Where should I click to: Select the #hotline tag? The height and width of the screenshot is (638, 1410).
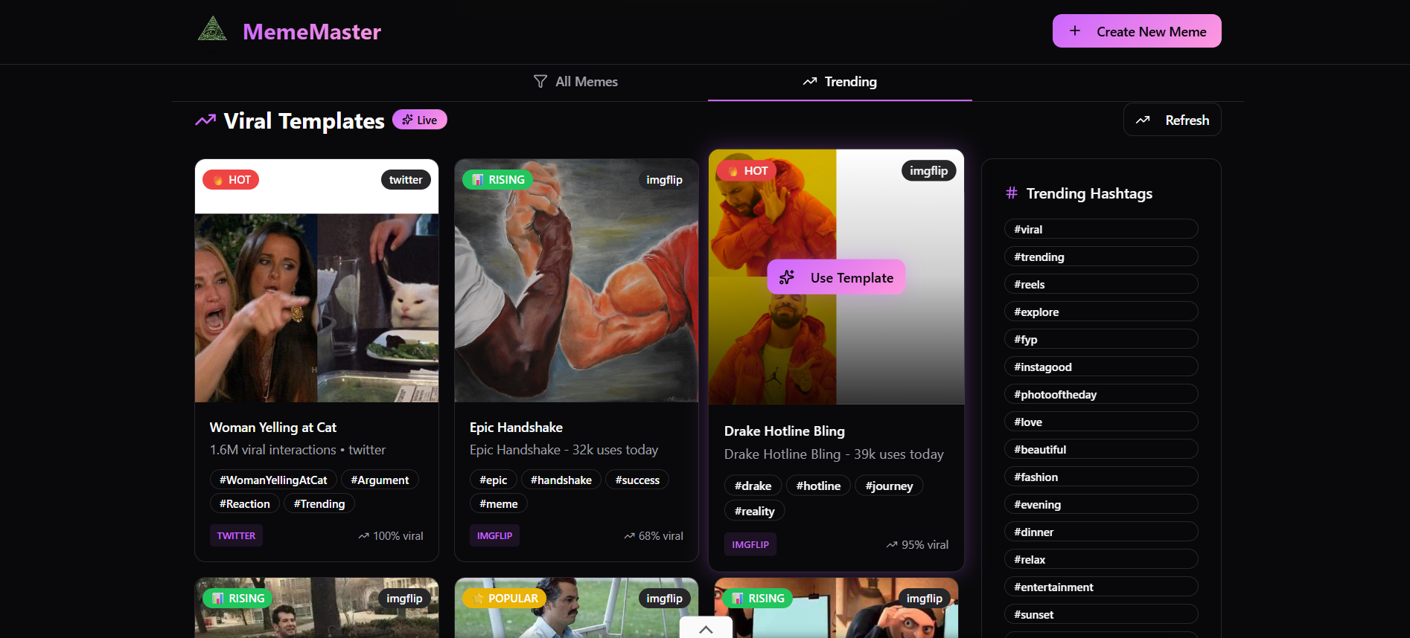(x=818, y=486)
